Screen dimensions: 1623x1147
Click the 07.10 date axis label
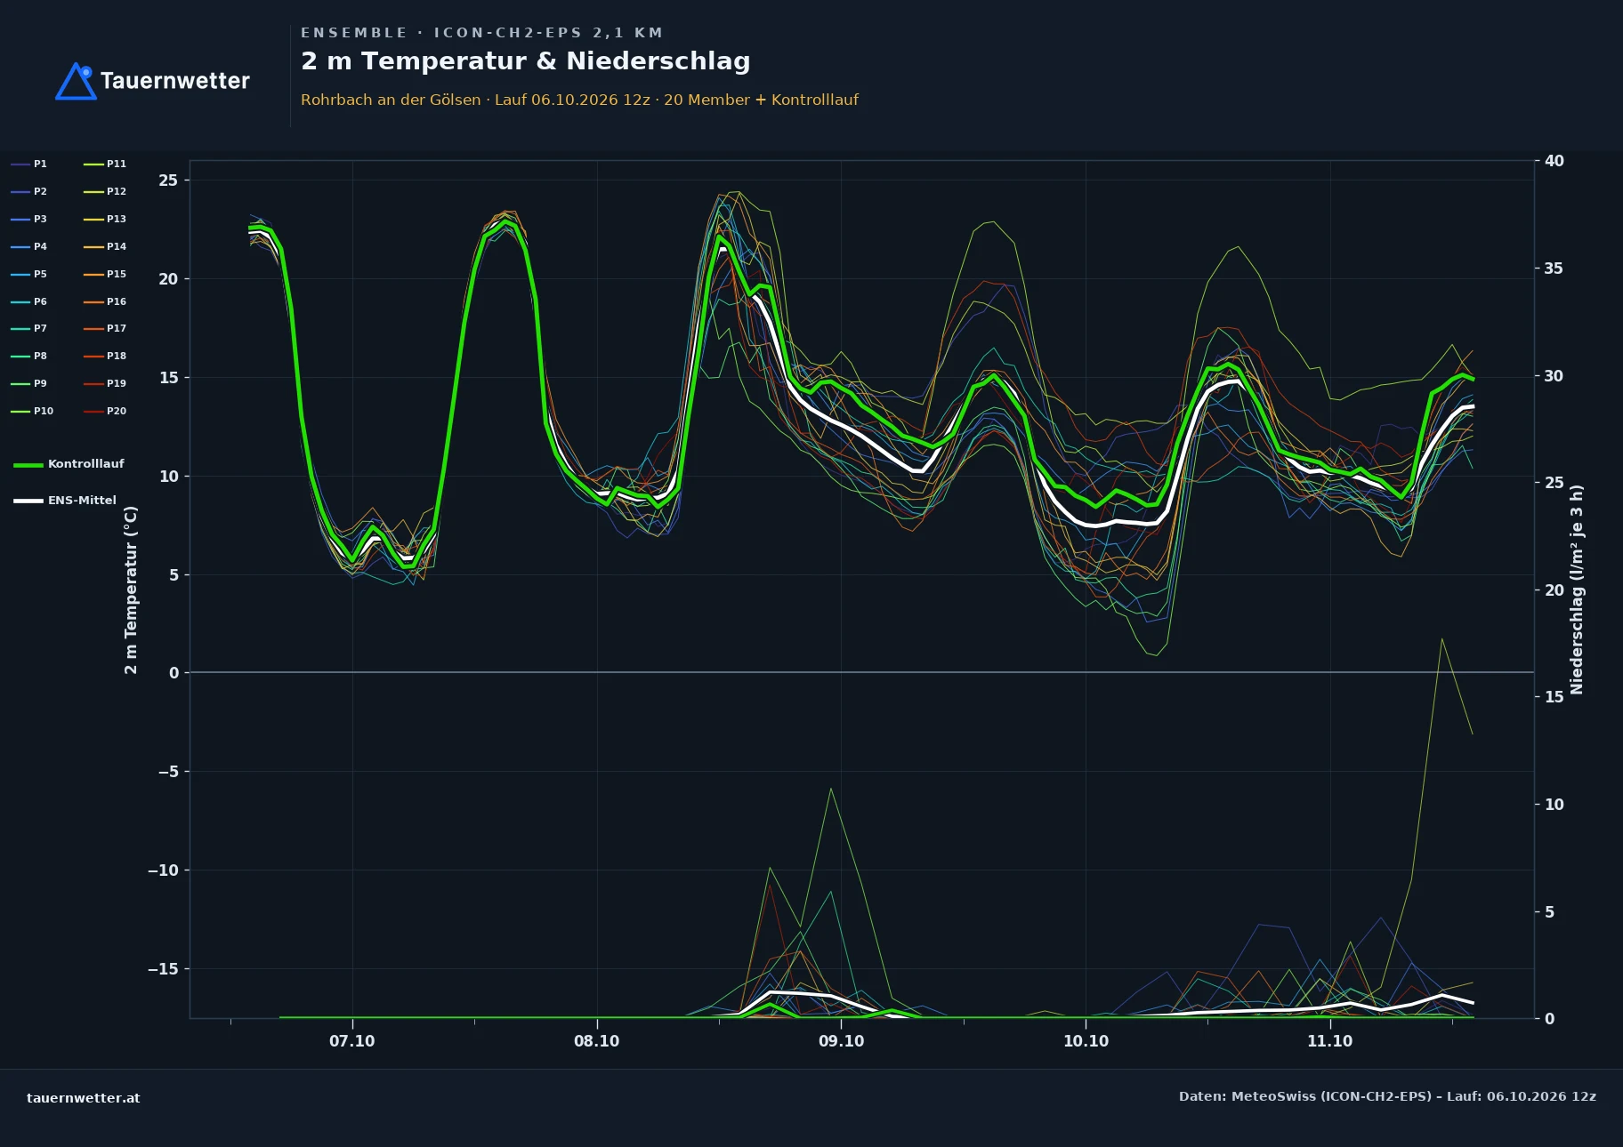pos(352,1041)
